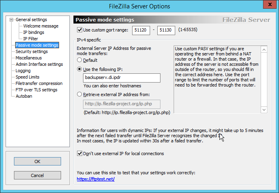Select the Default external IP option
This screenshot has height=193, width=279.
pos(79,60)
